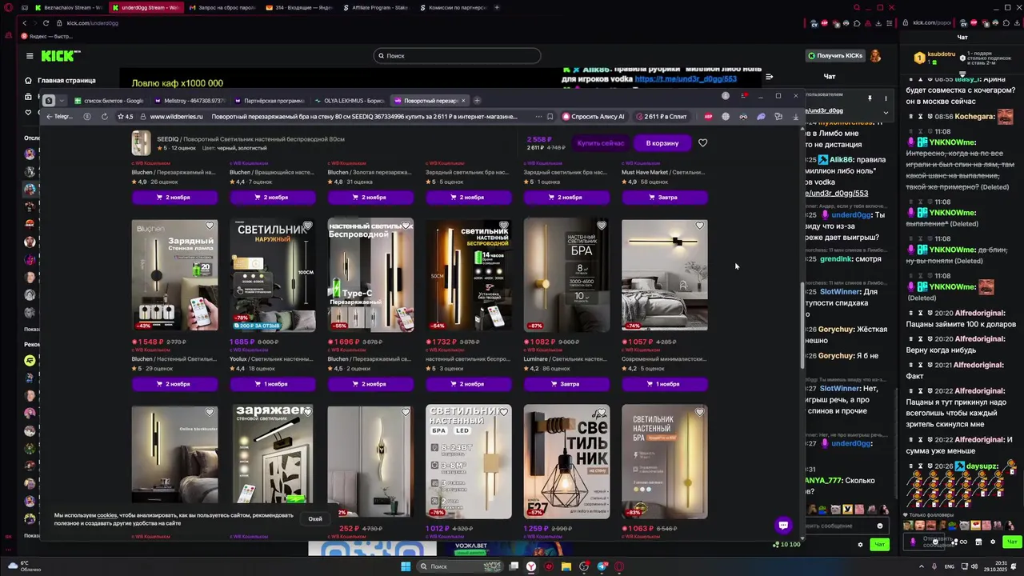Focus the Kick Поиск search field

point(457,56)
